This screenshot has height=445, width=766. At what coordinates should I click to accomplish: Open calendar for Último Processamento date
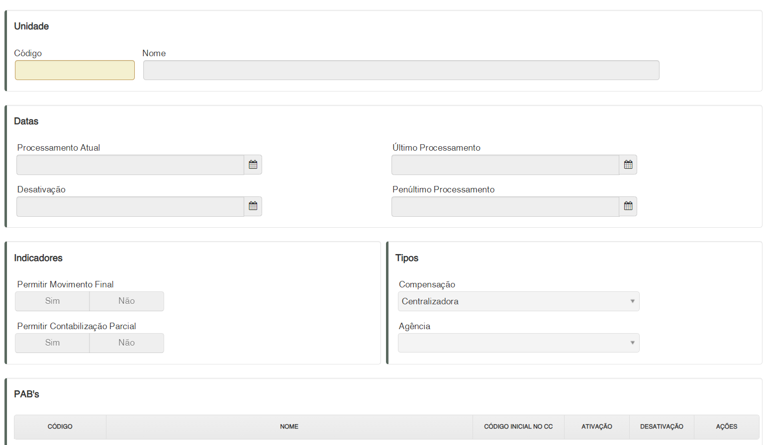[x=628, y=165]
